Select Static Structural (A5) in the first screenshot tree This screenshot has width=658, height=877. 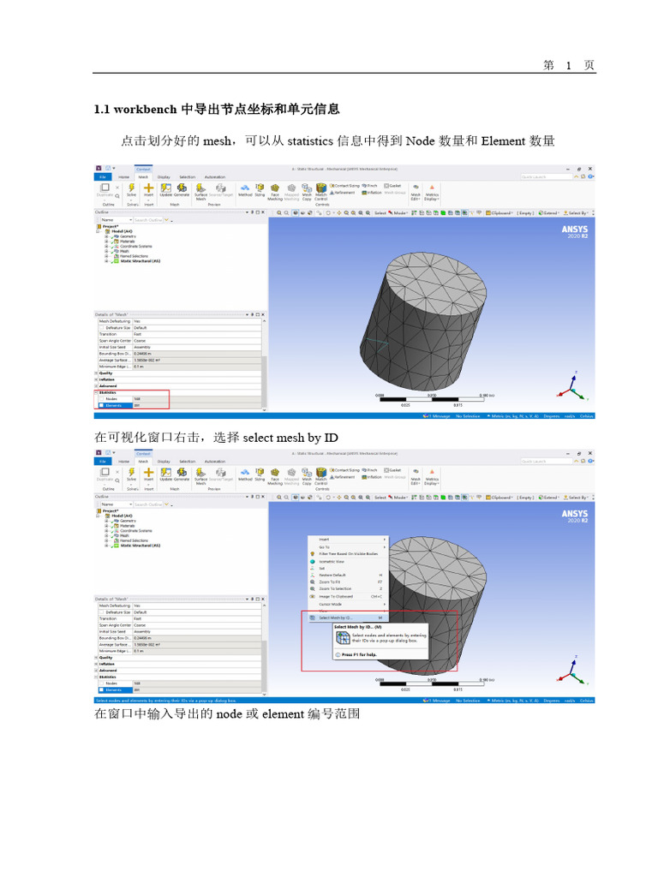(x=140, y=260)
